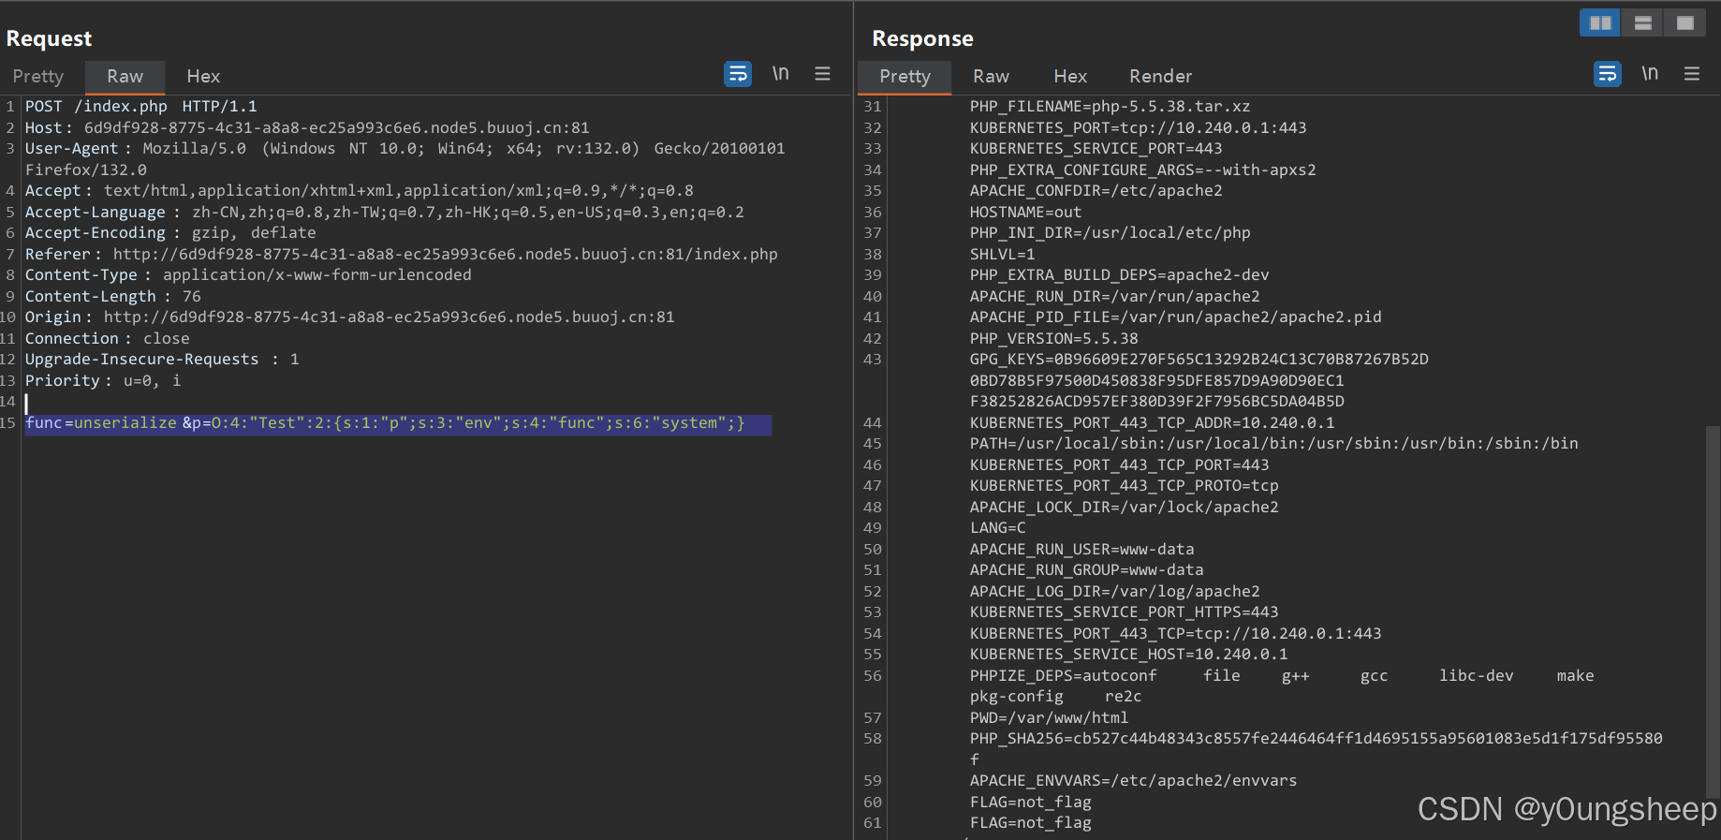The width and height of the screenshot is (1721, 840).
Task: Toggle word wrap in Request panel
Action: (x=738, y=74)
